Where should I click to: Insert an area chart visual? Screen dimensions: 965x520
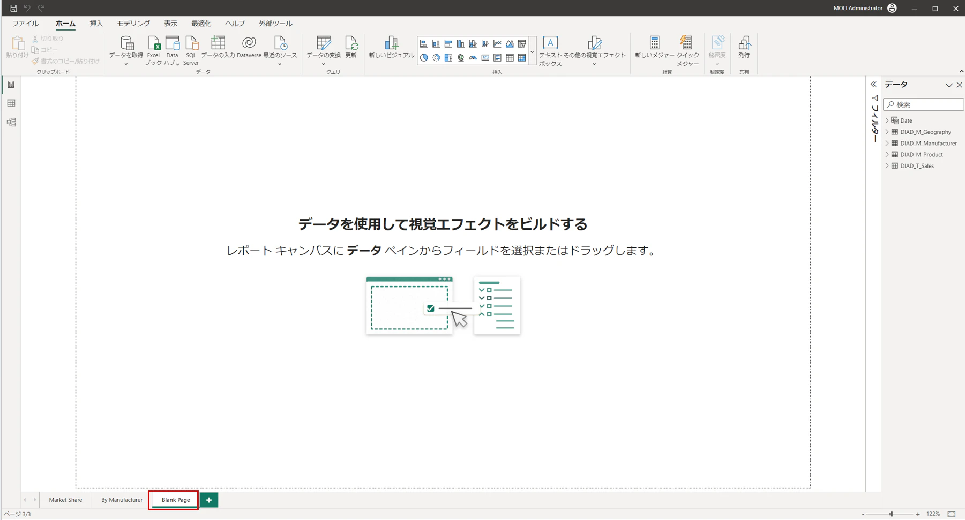(510, 44)
